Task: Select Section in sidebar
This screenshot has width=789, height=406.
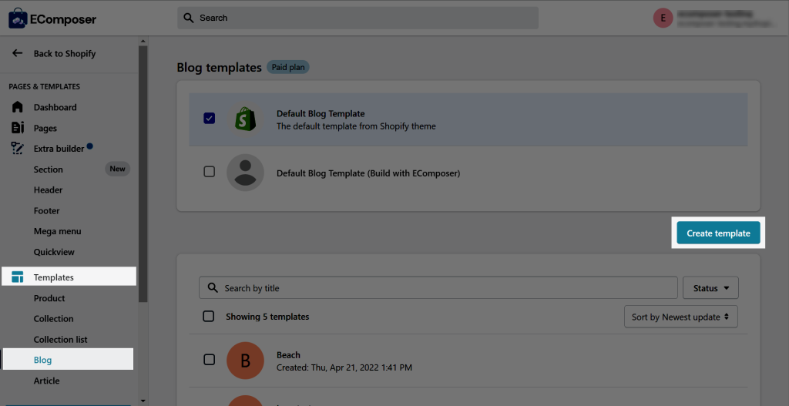Action: pos(49,169)
